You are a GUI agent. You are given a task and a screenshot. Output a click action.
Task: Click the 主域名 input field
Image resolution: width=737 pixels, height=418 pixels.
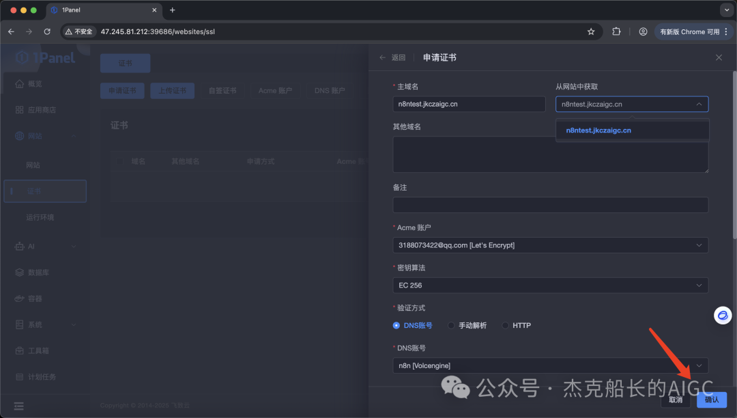tap(469, 104)
